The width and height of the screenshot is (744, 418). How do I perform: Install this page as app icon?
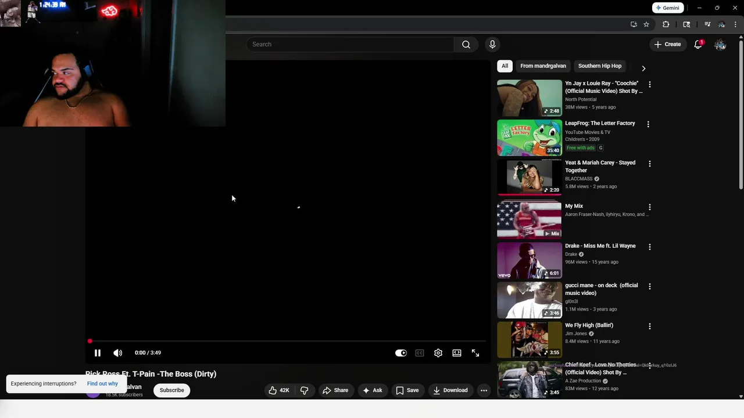pyautogui.click(x=634, y=24)
